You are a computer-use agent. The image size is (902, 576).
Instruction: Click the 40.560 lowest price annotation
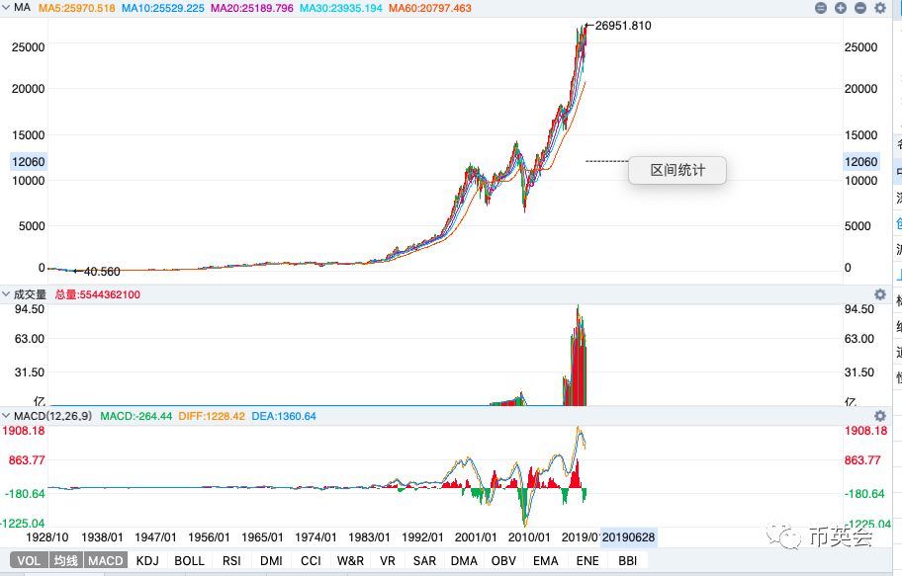click(x=102, y=272)
